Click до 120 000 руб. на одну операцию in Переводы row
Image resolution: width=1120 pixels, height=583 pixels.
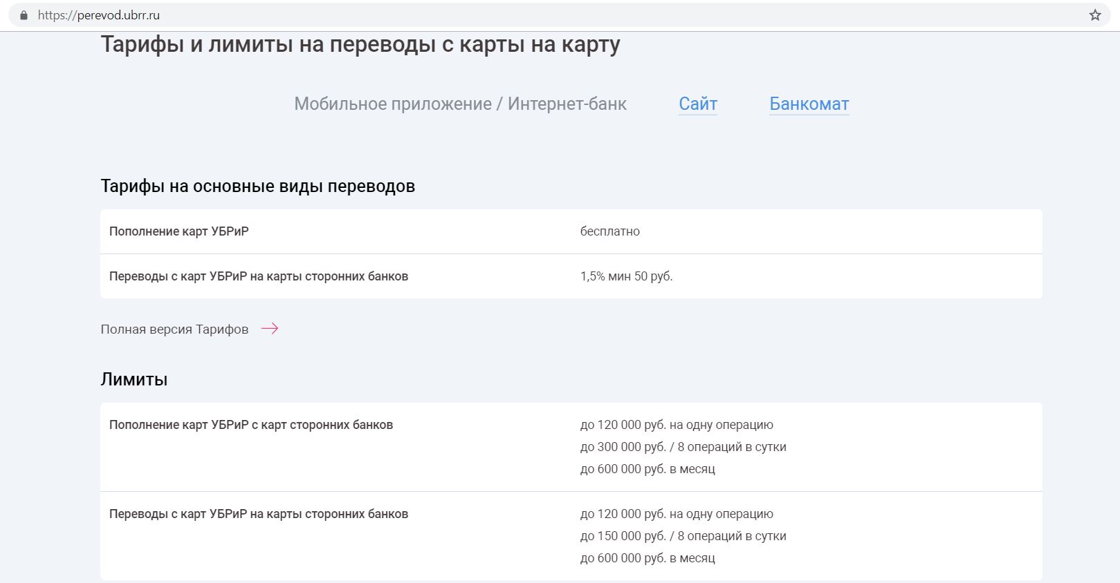(x=677, y=514)
